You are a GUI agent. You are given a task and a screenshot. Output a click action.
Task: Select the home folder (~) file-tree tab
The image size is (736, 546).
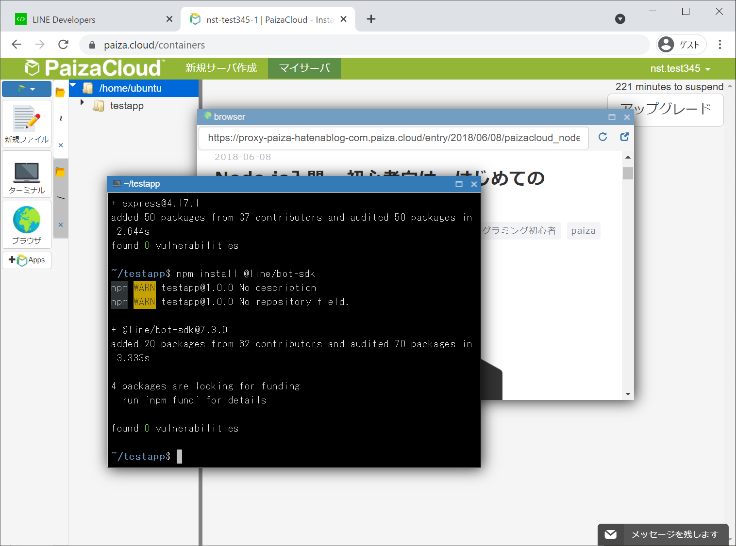coord(61,118)
